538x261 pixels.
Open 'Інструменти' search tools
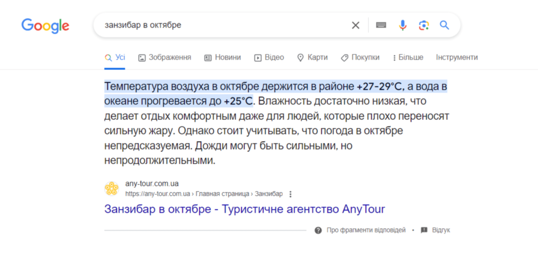(x=457, y=58)
